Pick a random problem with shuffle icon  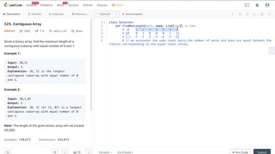click(55, 152)
